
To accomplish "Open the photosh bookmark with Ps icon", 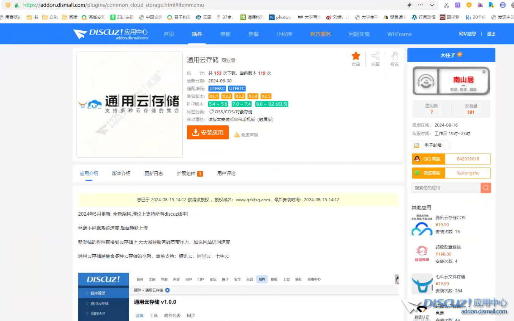I will pos(280,17).
